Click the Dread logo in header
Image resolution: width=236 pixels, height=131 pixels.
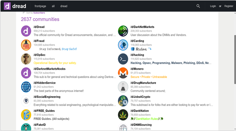[x=7, y=6]
